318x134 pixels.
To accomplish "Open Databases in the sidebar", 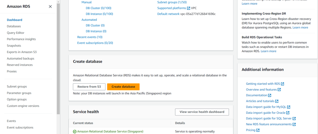I will click(14, 26).
